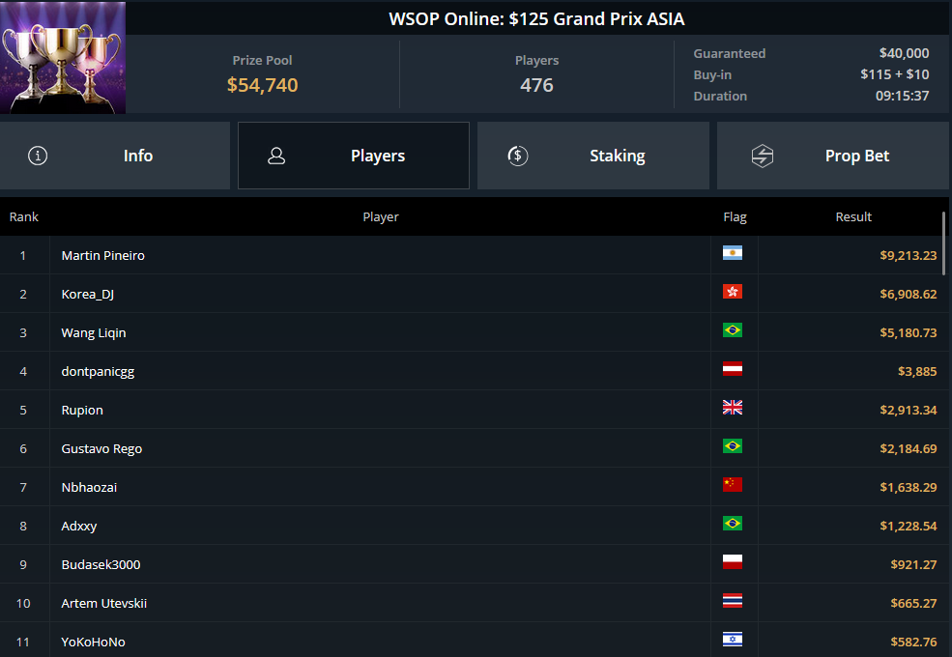
Task: Open dontpanicgg's player entry
Action: [98, 372]
